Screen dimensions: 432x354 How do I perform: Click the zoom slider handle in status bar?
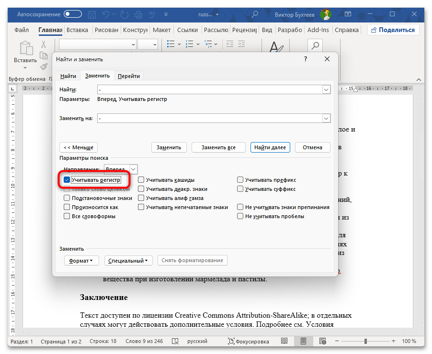pos(365,342)
